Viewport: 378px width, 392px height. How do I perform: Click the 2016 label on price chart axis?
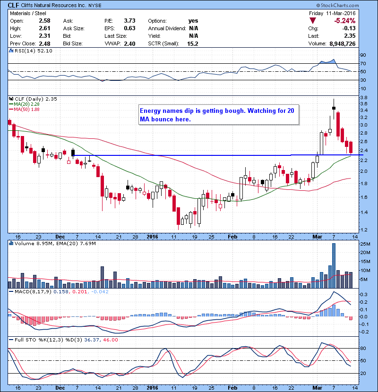[x=152, y=237]
